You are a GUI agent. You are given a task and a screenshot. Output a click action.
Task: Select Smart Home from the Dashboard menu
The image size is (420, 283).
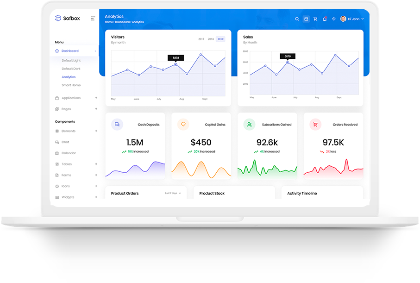pos(71,85)
